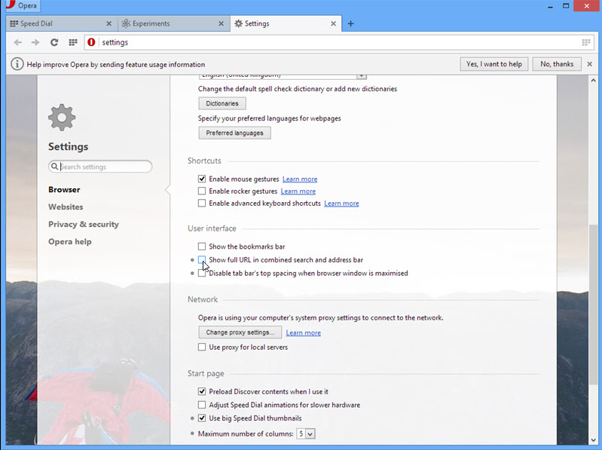Click the red Opera badge in address bar
The image size is (602, 450).
tap(91, 42)
